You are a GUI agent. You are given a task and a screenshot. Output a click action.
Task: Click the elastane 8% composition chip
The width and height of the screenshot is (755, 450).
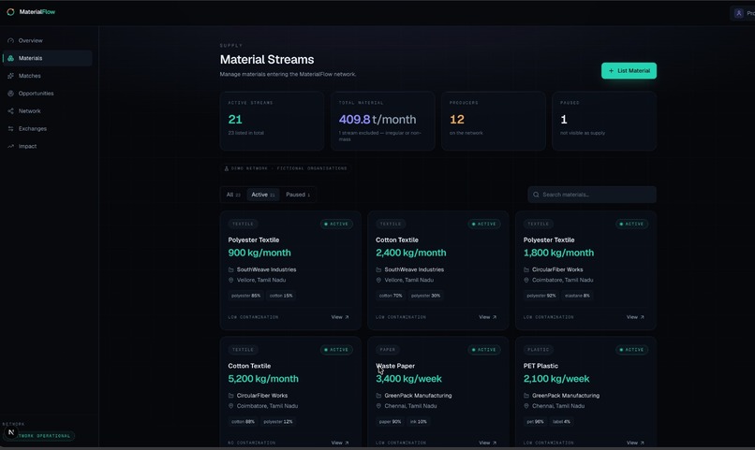(577, 296)
